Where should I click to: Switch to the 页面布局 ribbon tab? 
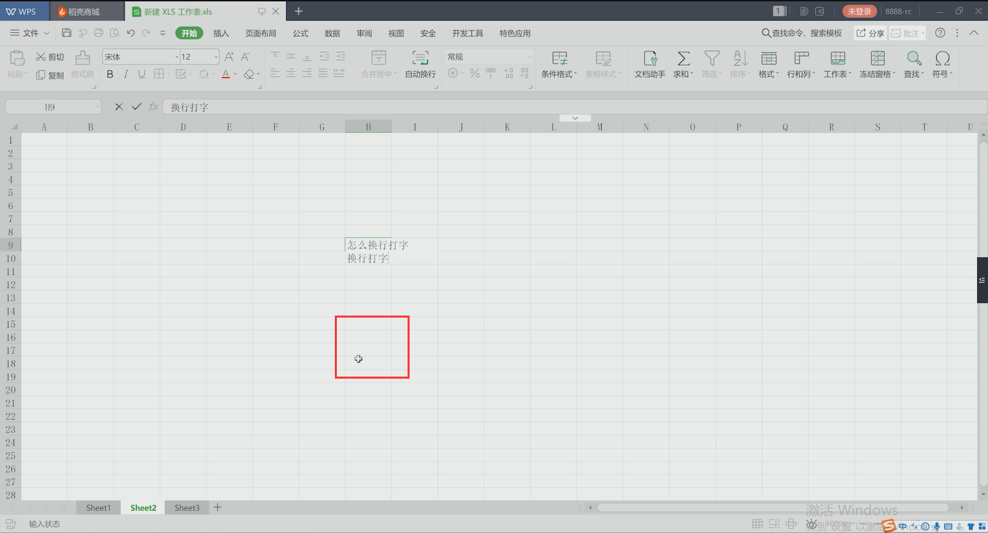tap(261, 33)
